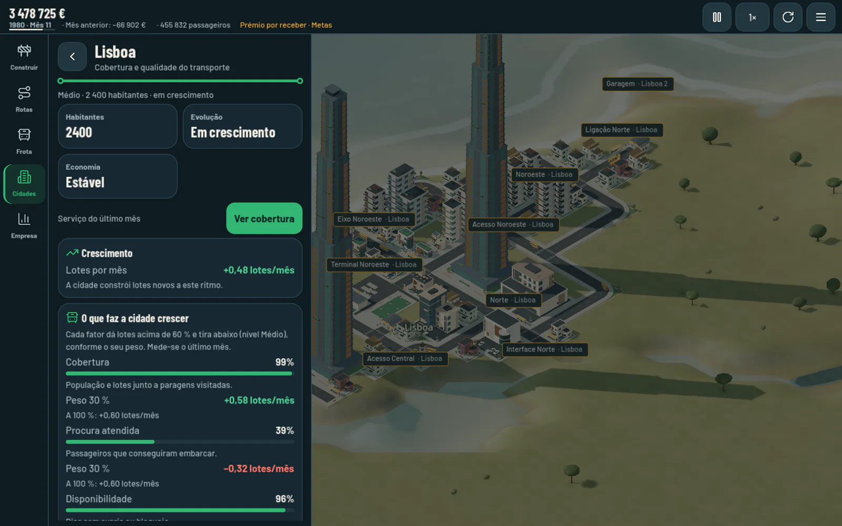The height and width of the screenshot is (526, 842).
Task: Click the +0,58 lotes/mês coverage value
Action: 259,400
